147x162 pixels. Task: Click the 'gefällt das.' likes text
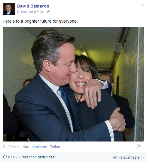47,157
